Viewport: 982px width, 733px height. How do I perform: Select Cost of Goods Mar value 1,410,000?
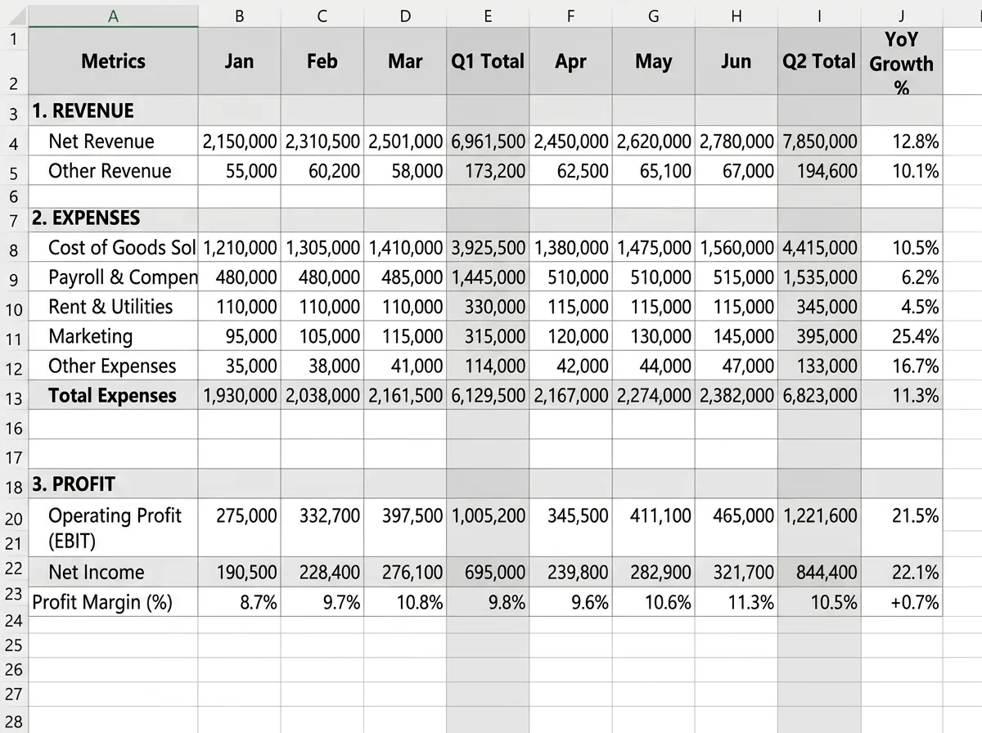tap(405, 248)
